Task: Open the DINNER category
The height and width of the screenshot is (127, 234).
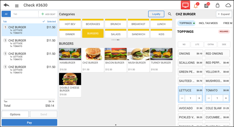Action: (x=70, y=33)
